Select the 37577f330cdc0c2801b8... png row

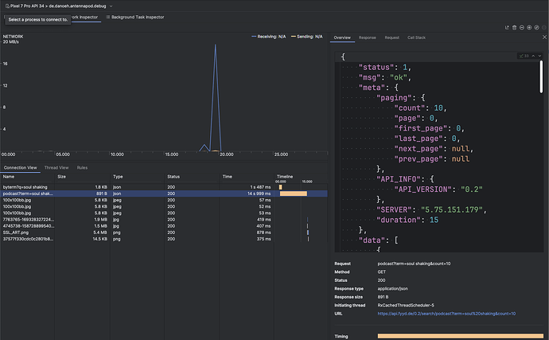coord(164,239)
